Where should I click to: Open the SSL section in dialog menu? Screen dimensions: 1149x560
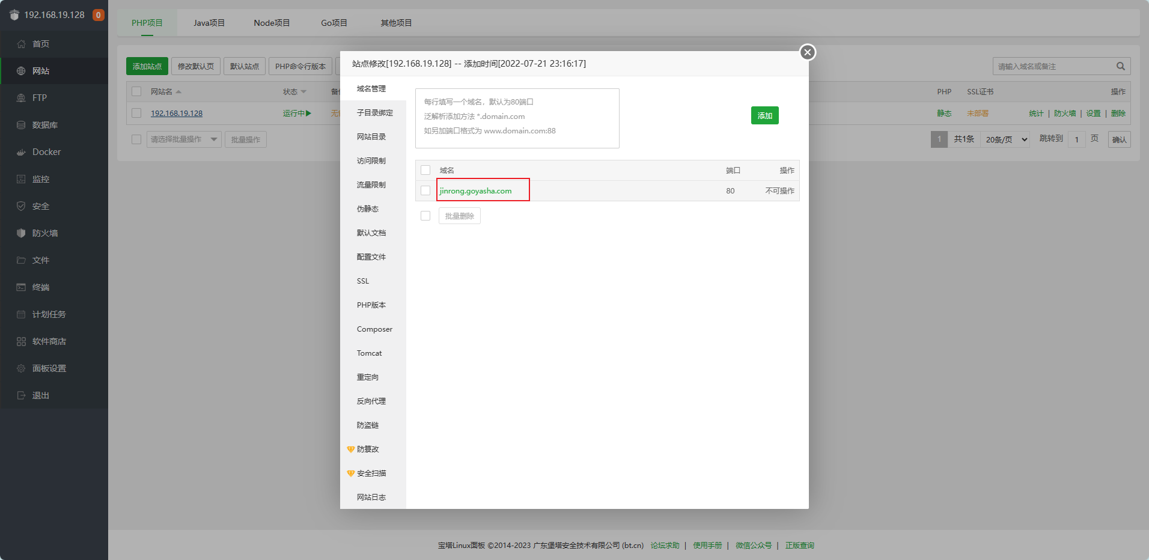tap(363, 281)
